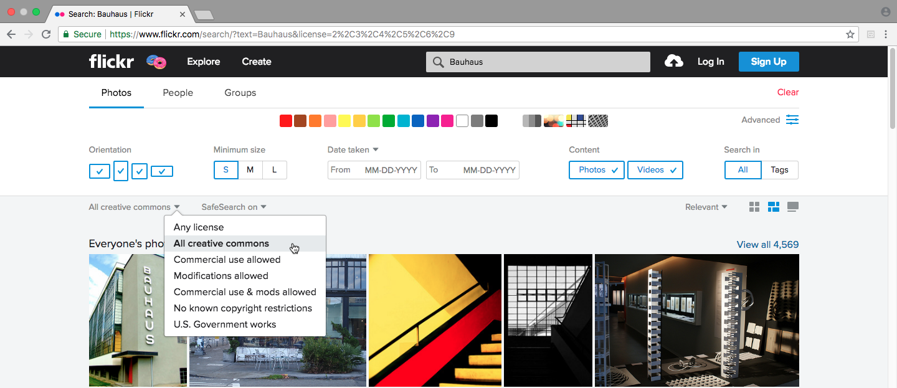This screenshot has width=897, height=388.
Task: Open the SafeSearch on dropdown
Action: click(234, 207)
